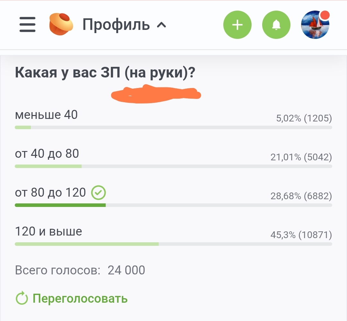Screen dimensions: 347x321
Task: Select poll option 120 и выше
Action: click(173, 235)
